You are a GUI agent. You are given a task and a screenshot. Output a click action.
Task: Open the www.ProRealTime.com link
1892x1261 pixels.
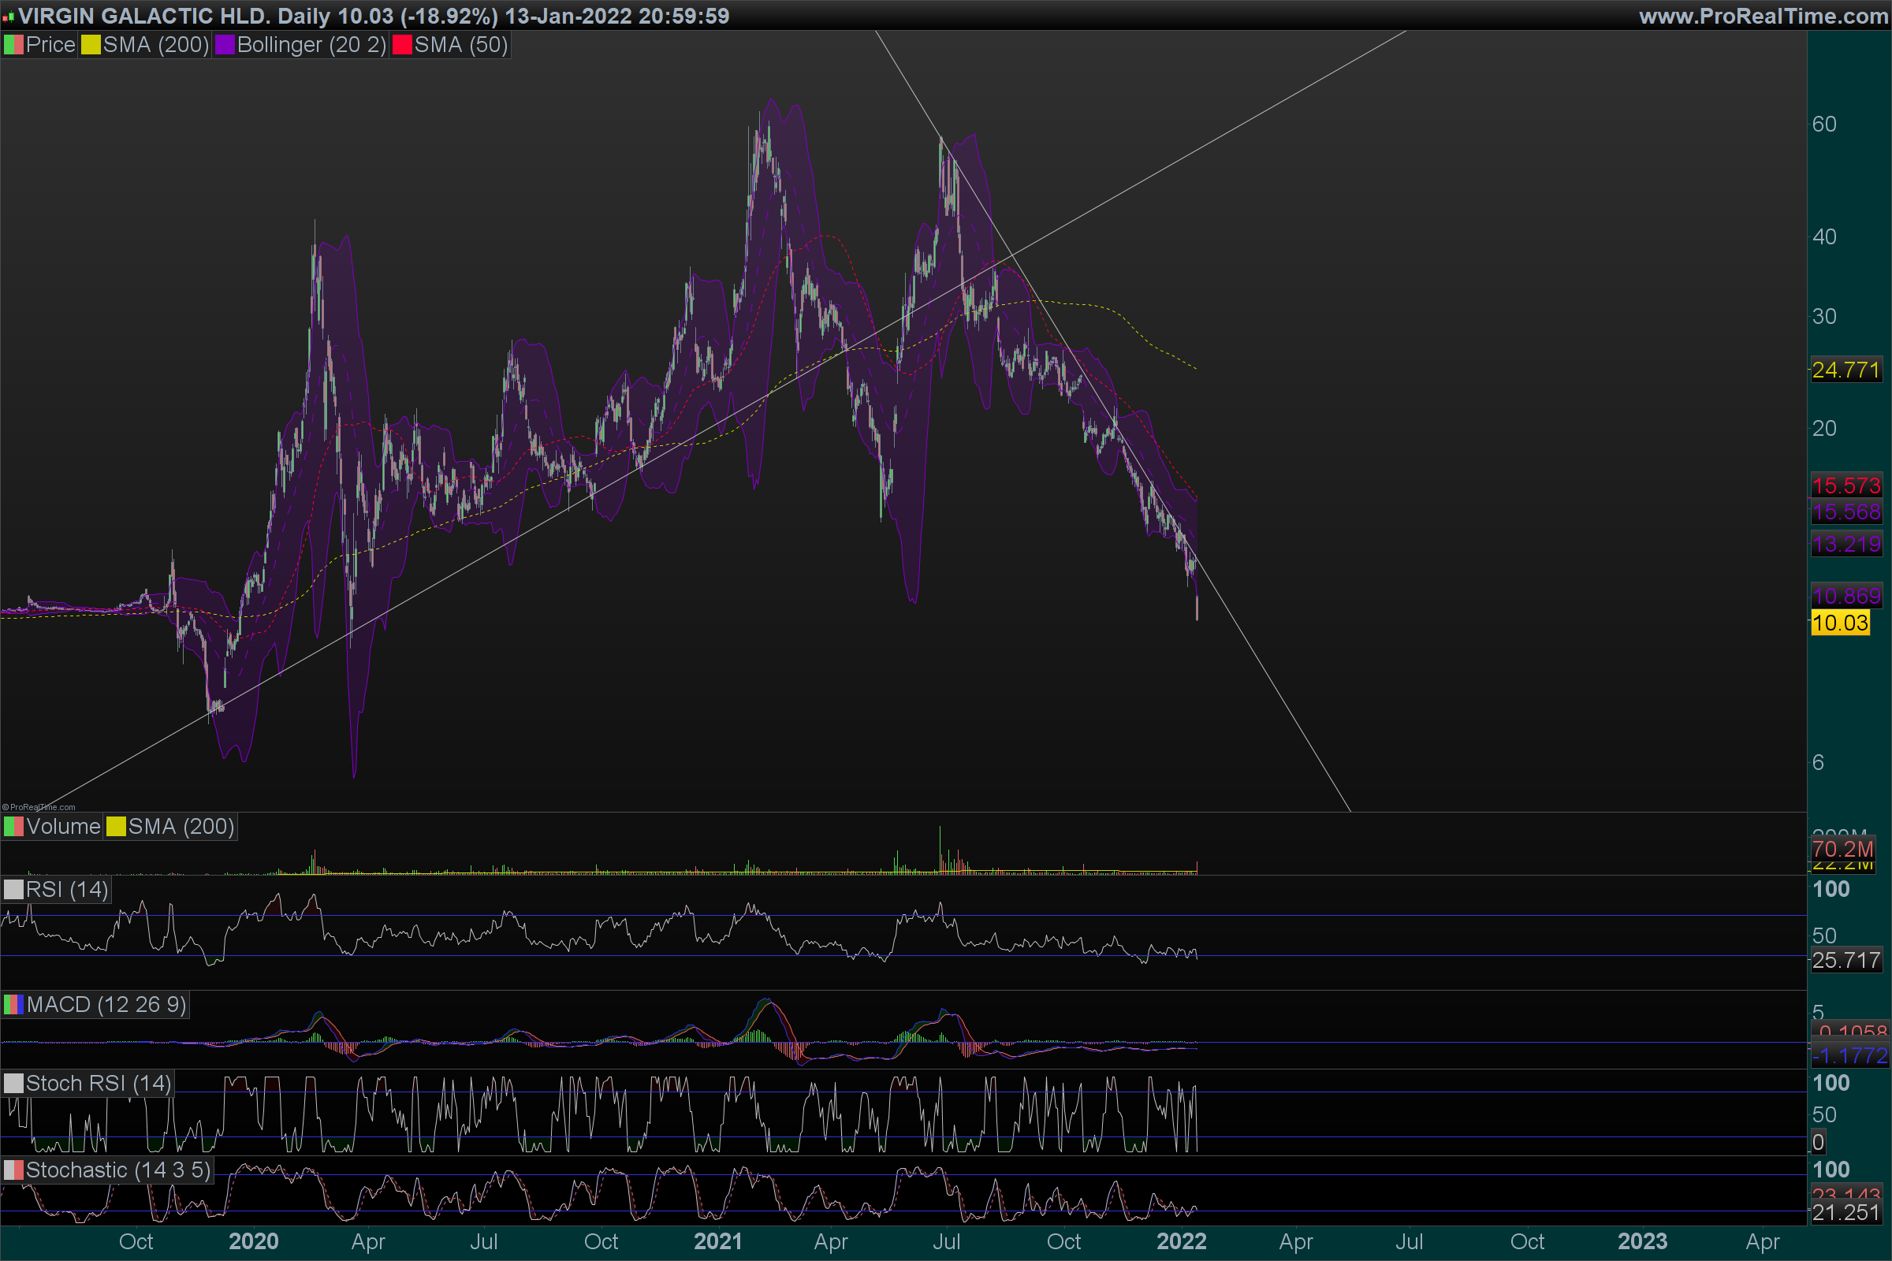point(1764,16)
